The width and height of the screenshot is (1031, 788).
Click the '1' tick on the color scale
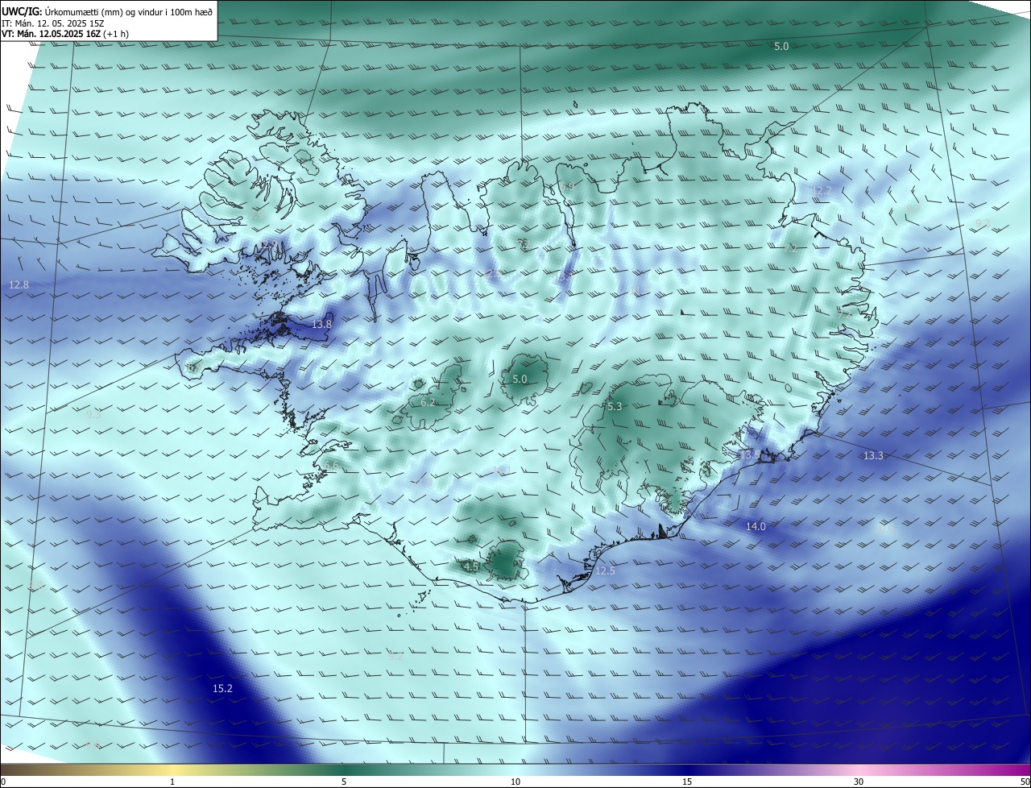(172, 782)
